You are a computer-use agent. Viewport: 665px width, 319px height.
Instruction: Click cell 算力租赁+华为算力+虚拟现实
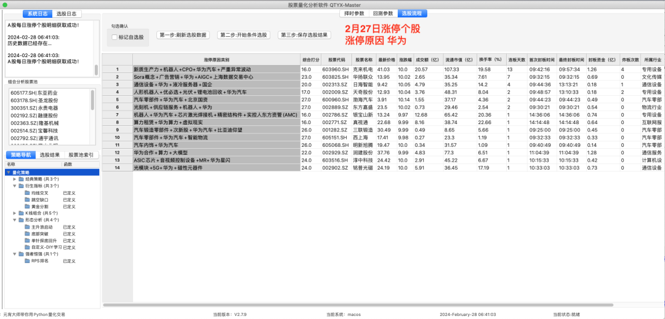pyautogui.click(x=216, y=122)
